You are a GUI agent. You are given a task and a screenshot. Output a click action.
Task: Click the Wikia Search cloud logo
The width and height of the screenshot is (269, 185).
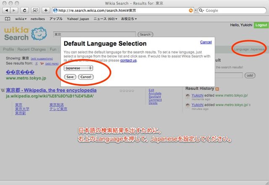tap(39, 33)
